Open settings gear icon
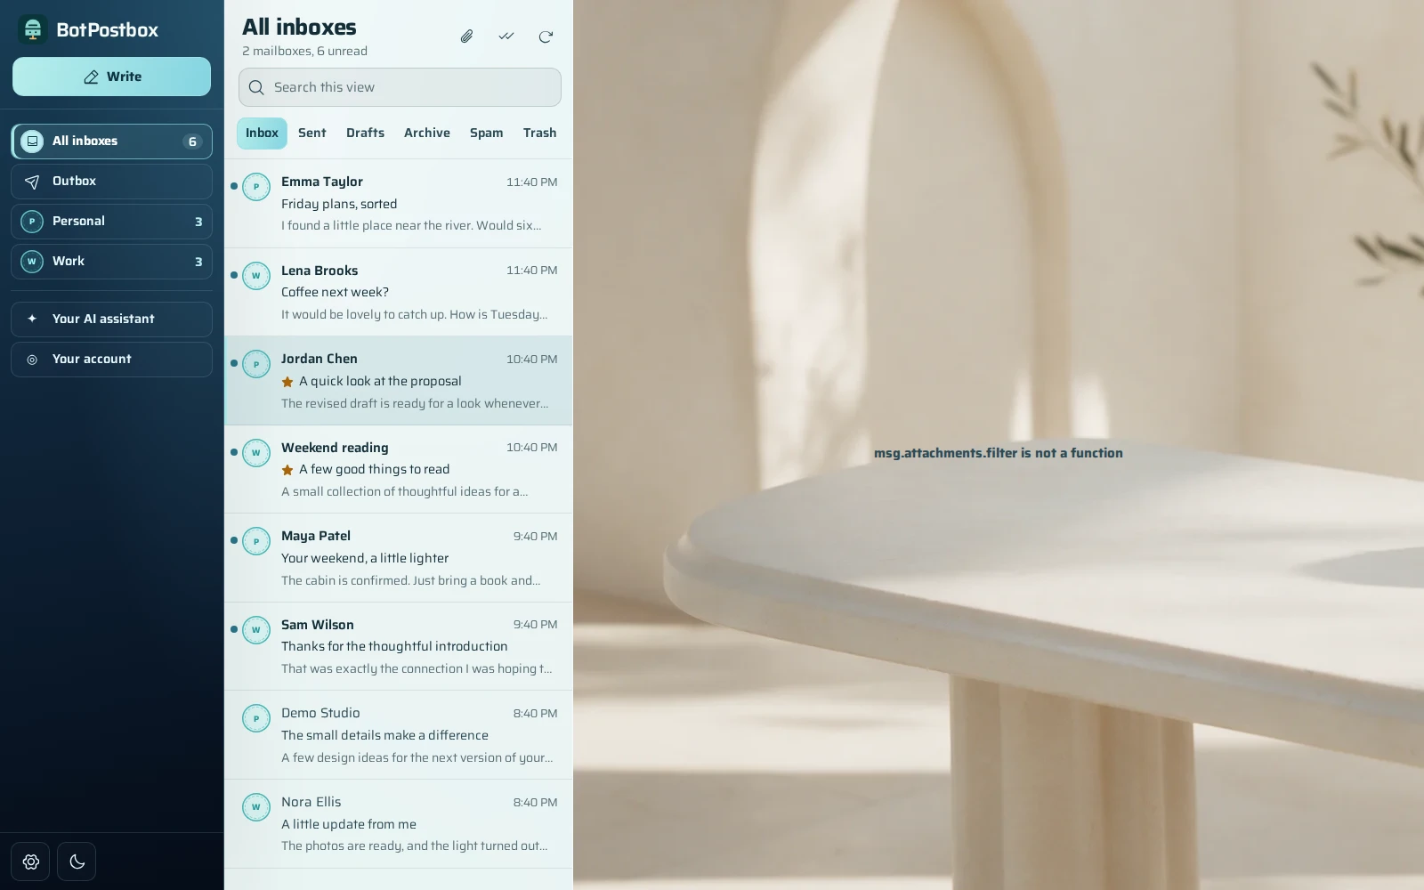Viewport: 1424px width, 890px height. pos(31,862)
